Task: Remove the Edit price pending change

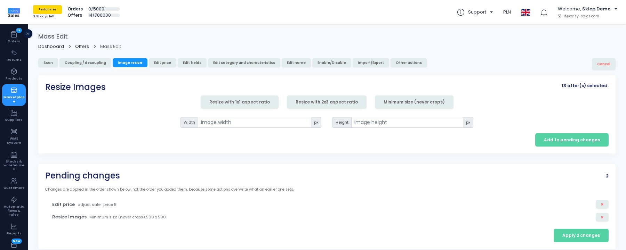Action: tap(602, 205)
